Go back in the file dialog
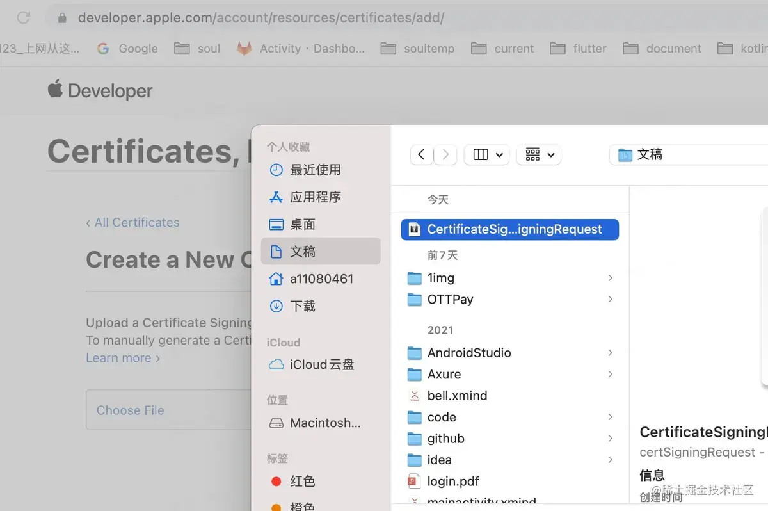Screen dimensions: 768x511 421,154
